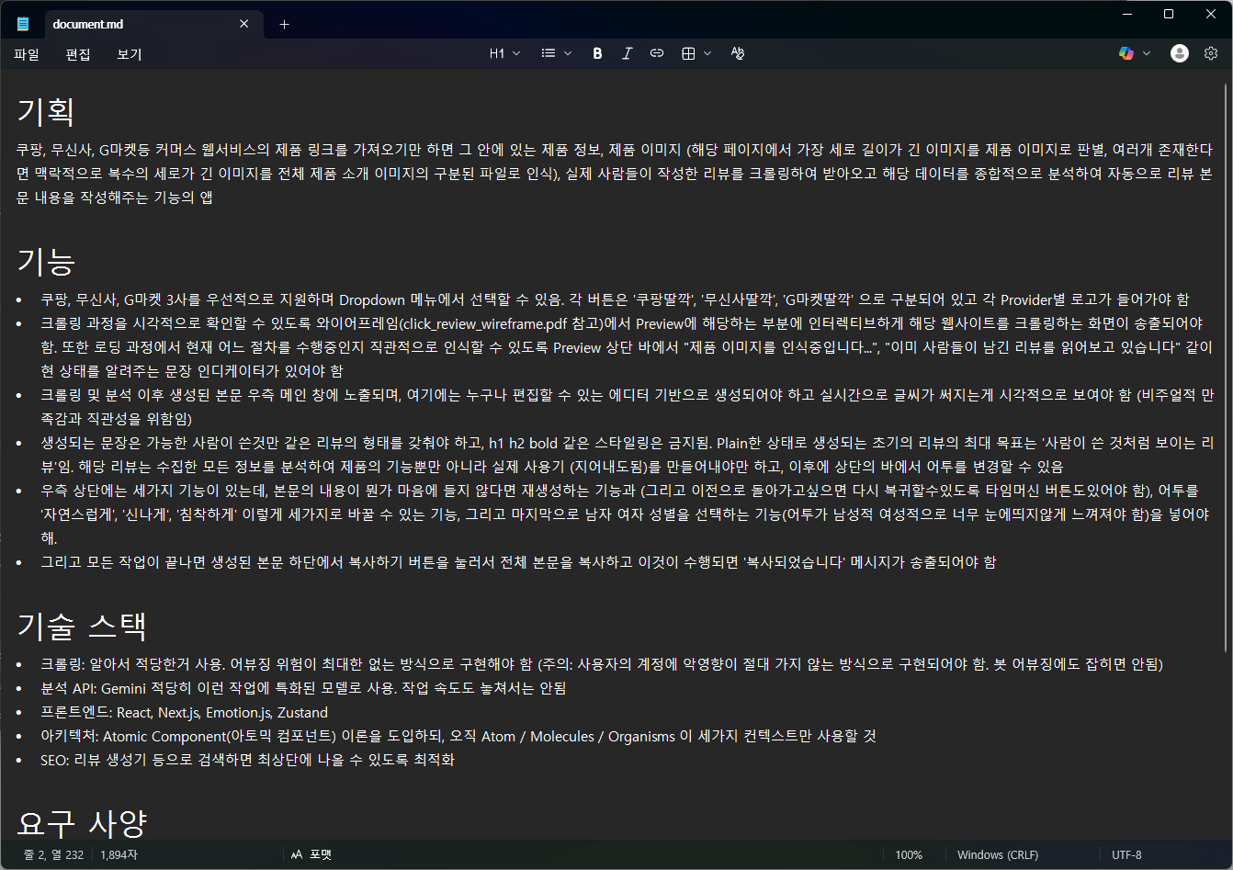Viewport: 1233px width, 870px height.
Task: Click the line starting '분석 API: Gemini'
Action: (x=303, y=688)
